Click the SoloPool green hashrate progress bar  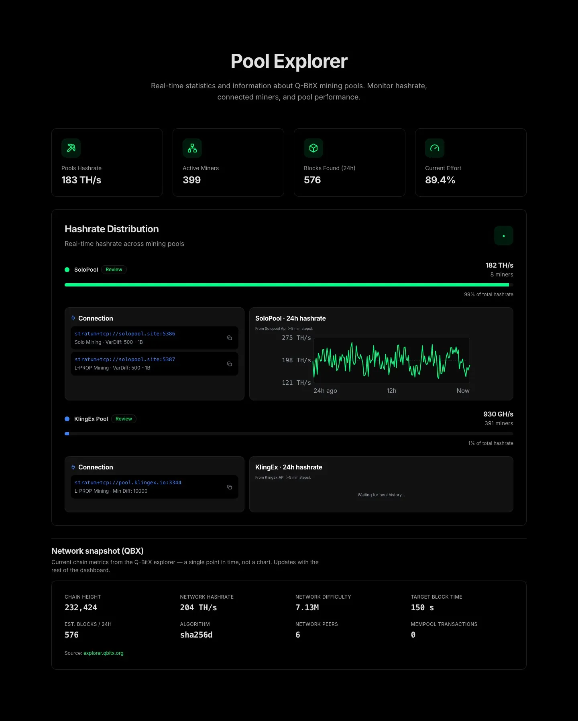(287, 285)
